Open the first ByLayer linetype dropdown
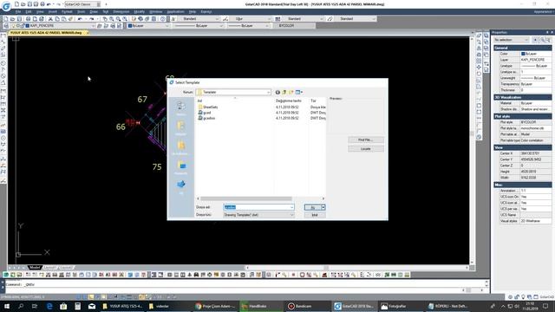 [199, 26]
